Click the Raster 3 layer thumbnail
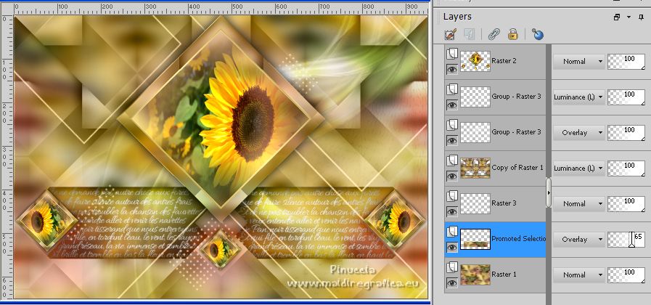This screenshot has width=651, height=305. click(475, 203)
